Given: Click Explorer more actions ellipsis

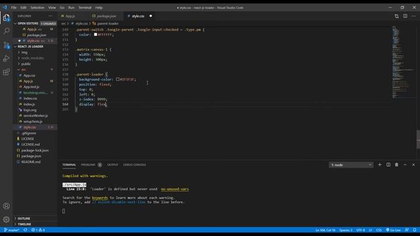Looking at the screenshot, I should pos(51,16).
